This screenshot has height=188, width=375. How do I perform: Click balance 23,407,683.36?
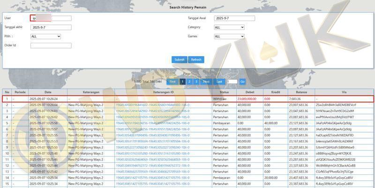299,178
